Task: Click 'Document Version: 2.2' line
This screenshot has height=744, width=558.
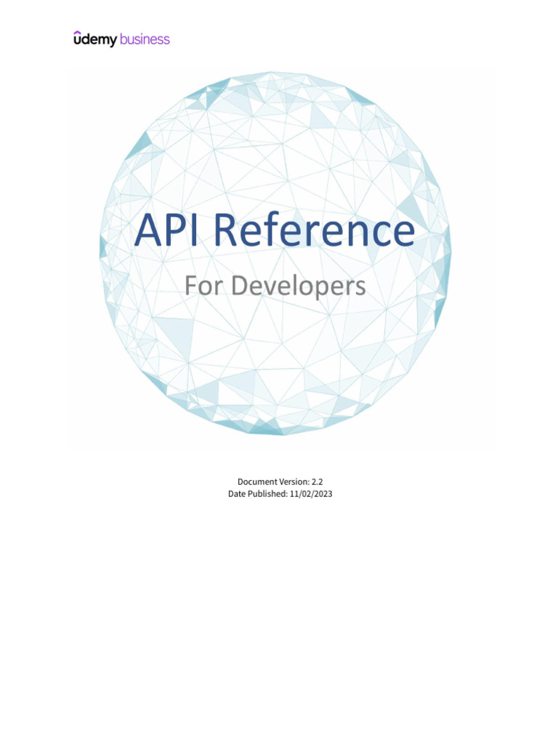Action: (x=280, y=482)
